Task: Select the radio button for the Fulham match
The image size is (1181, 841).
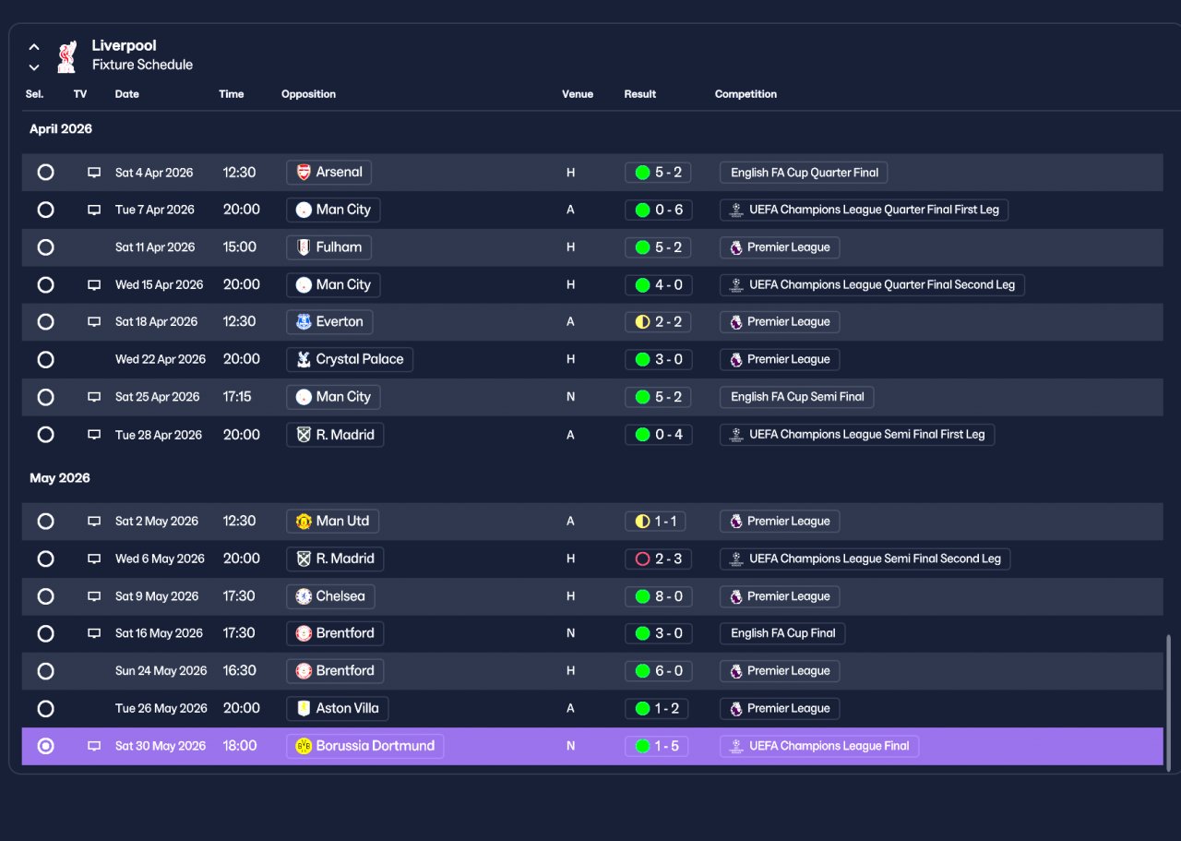Action: [45, 247]
